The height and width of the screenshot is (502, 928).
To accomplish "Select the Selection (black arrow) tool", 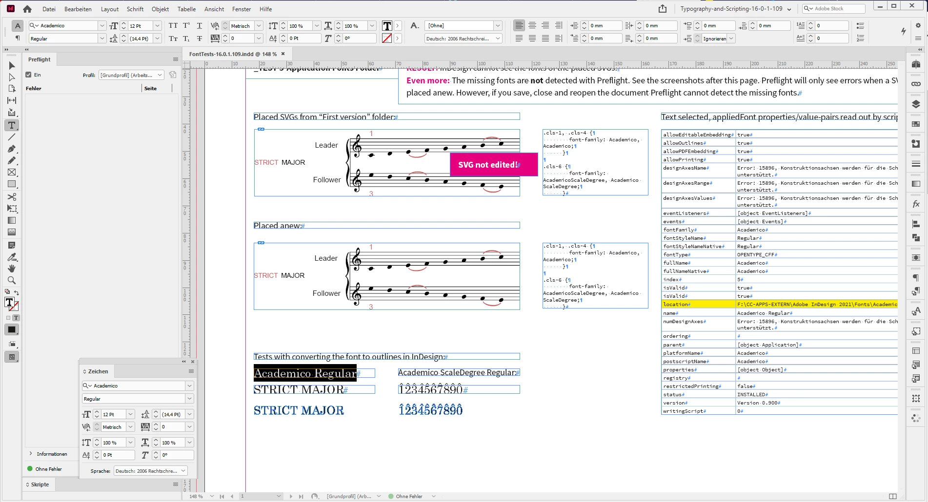I will pos(12,65).
